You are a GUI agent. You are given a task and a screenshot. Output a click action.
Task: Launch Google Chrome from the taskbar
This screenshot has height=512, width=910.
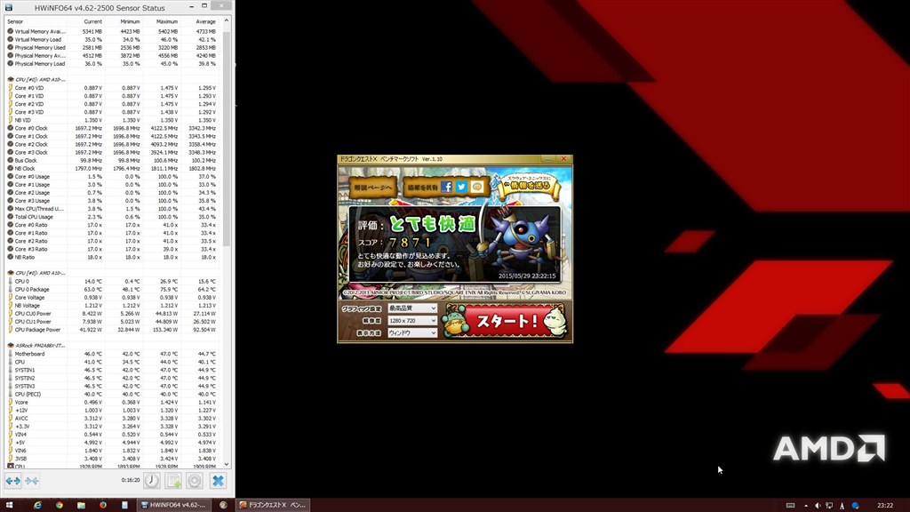pyautogui.click(x=60, y=505)
